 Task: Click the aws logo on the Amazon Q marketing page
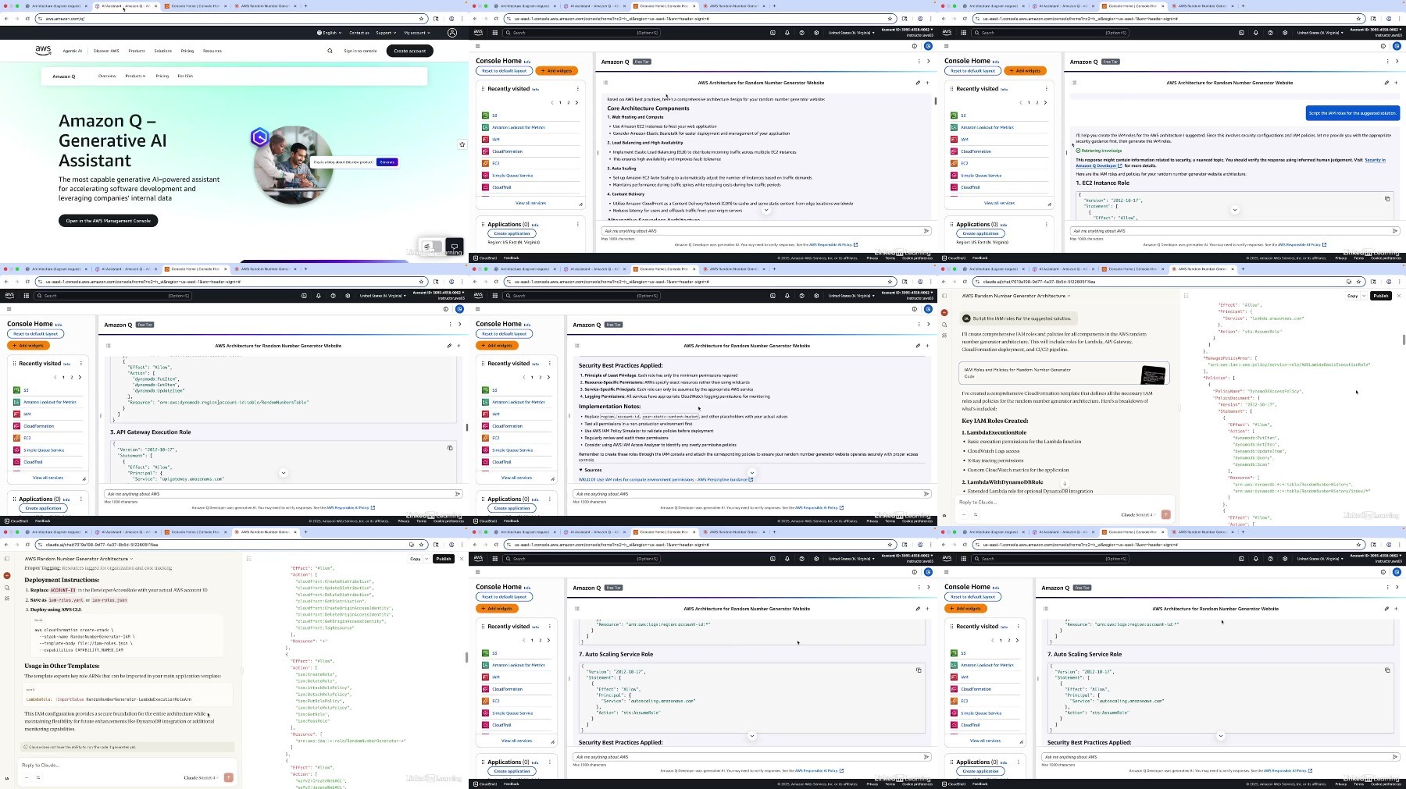tap(43, 50)
